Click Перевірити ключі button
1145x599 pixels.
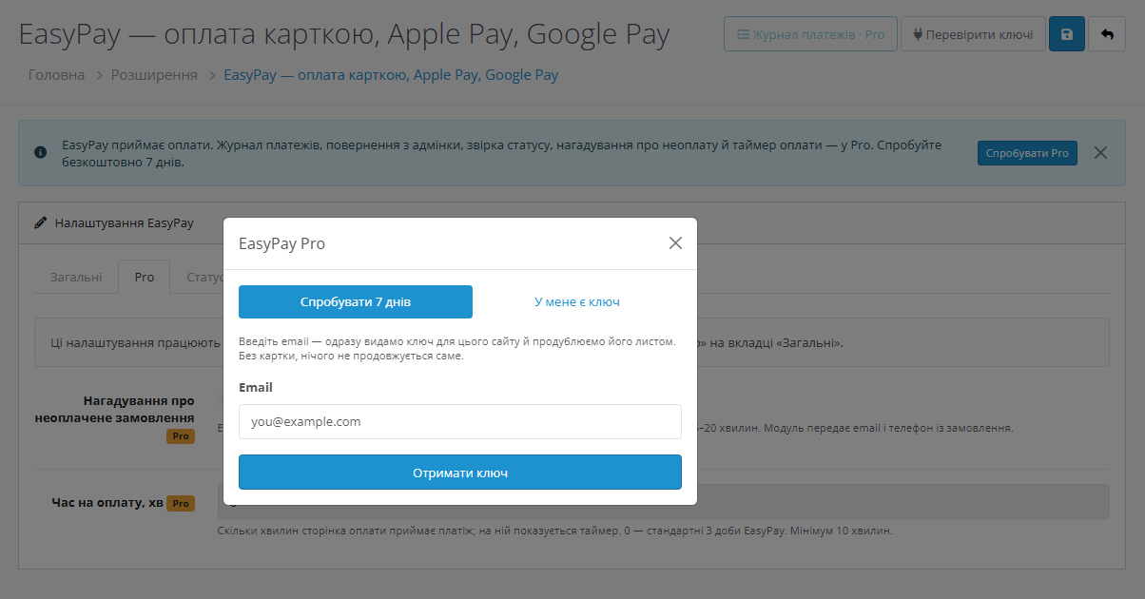click(x=973, y=34)
